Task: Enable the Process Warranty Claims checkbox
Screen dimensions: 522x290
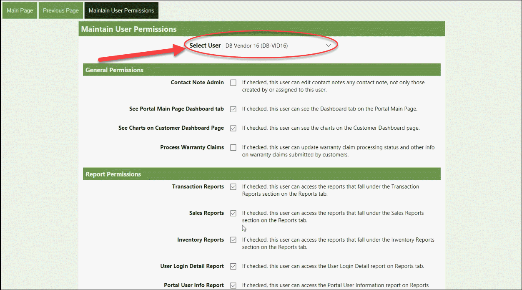Action: pos(233,147)
